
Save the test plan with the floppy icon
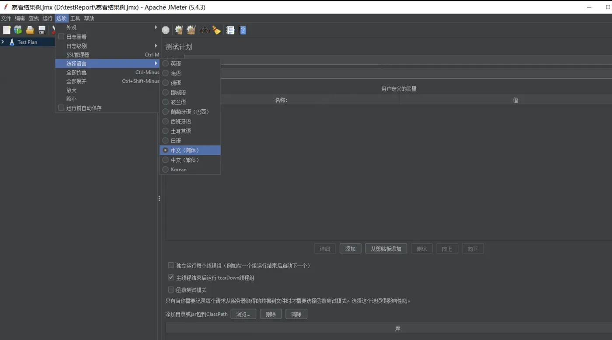42,30
